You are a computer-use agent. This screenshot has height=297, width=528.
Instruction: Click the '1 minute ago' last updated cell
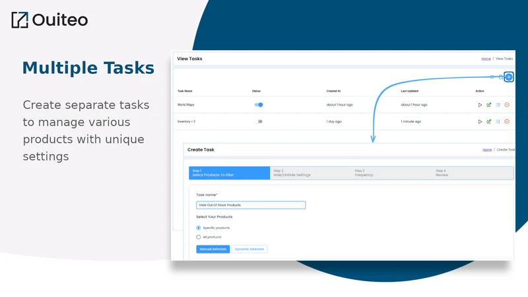(x=411, y=121)
